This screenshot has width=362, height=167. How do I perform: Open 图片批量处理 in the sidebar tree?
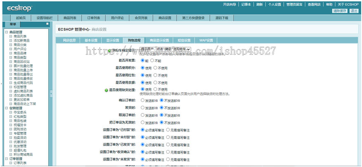pyautogui.click(x=23, y=66)
